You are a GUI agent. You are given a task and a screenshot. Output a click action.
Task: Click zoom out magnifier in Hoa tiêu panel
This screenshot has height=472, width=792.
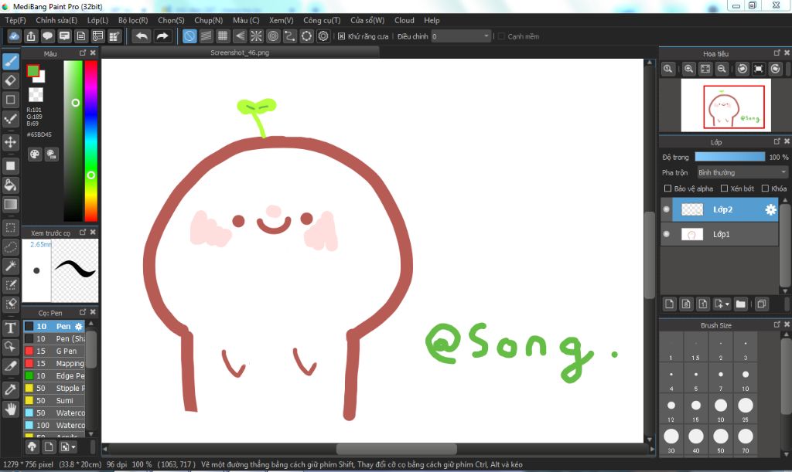(x=722, y=69)
